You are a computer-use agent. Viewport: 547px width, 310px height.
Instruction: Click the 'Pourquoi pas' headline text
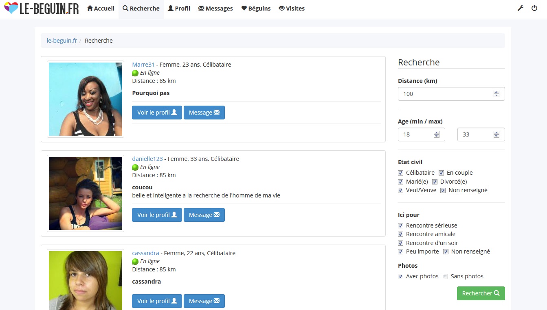151,93
